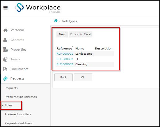Click the Contacts person icon

[5, 40]
